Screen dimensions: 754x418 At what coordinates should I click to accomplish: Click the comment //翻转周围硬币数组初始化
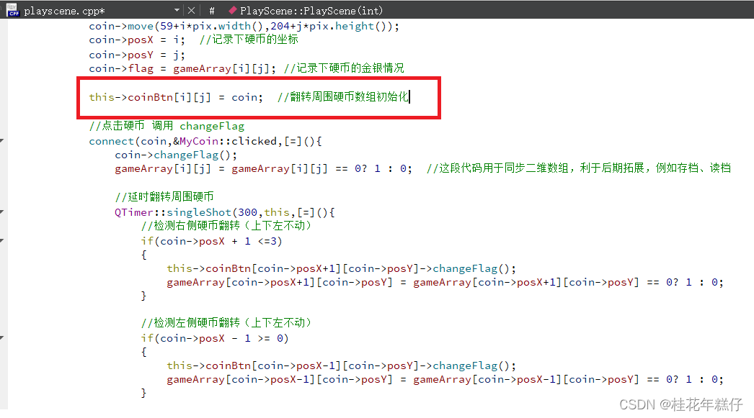point(343,97)
